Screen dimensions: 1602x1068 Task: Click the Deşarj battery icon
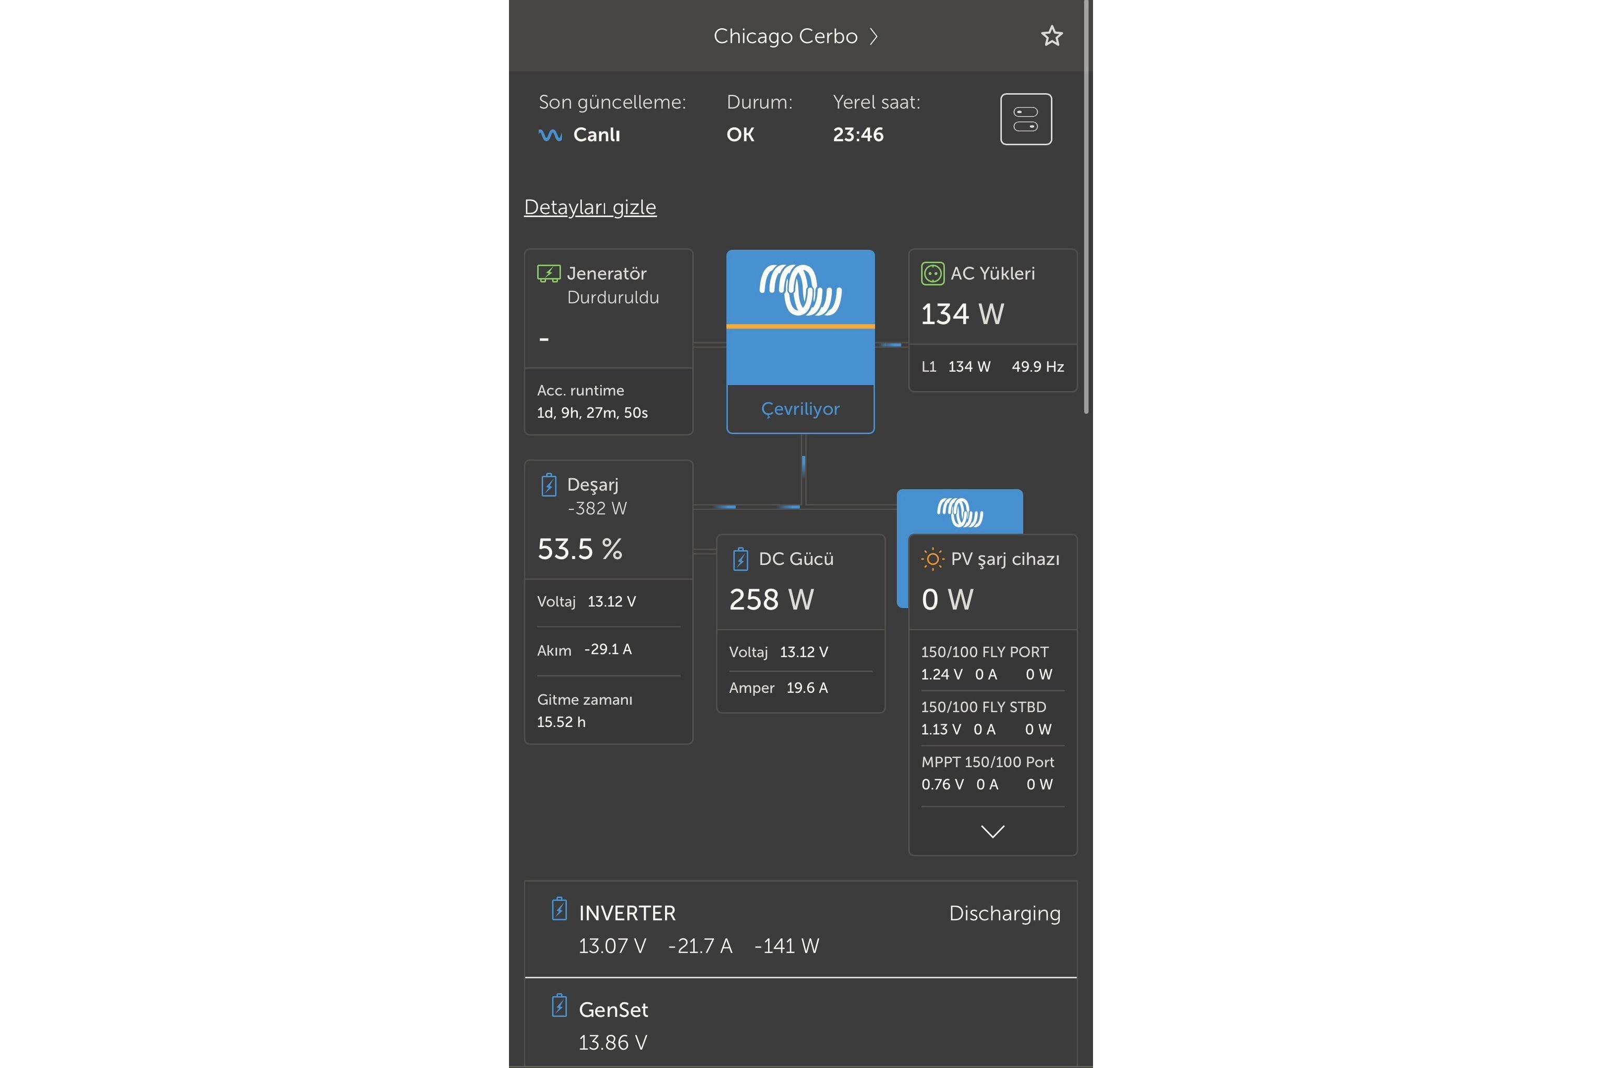click(x=549, y=485)
